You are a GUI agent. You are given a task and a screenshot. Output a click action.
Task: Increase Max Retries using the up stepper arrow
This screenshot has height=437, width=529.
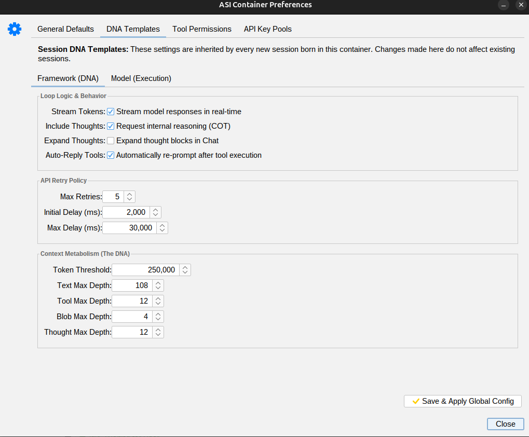point(130,194)
